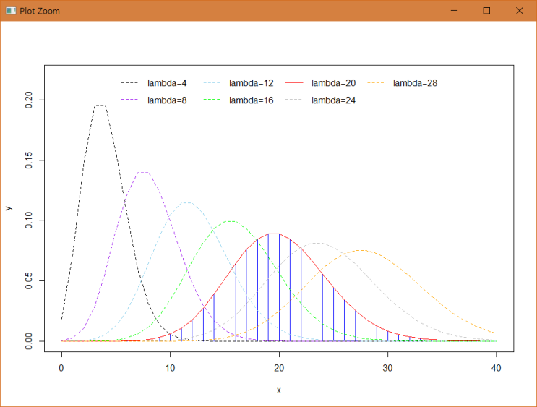Click the lambda=20 legend label

pos(333,83)
